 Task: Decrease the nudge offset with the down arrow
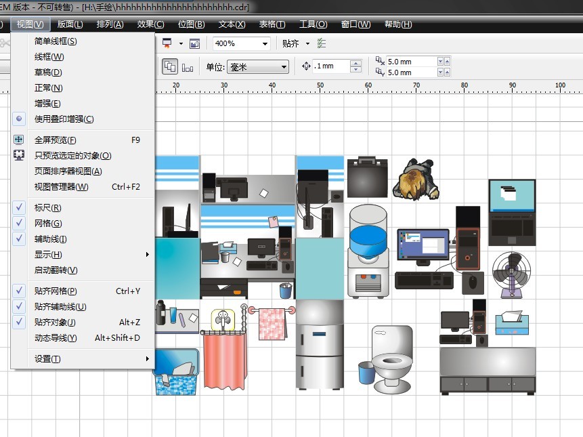355,70
